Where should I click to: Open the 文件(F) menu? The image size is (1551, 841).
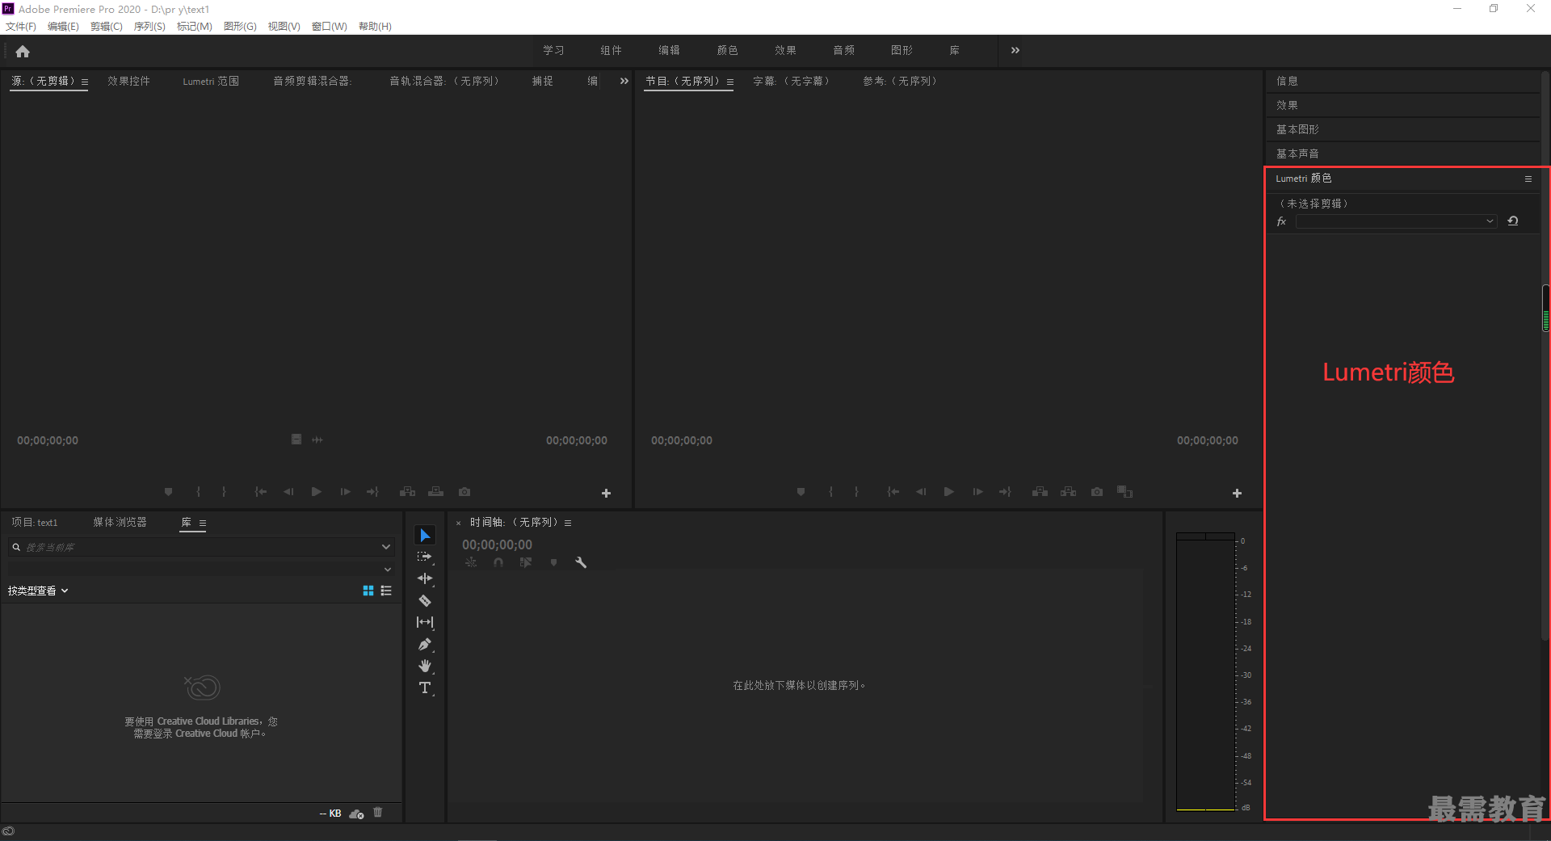tap(20, 26)
